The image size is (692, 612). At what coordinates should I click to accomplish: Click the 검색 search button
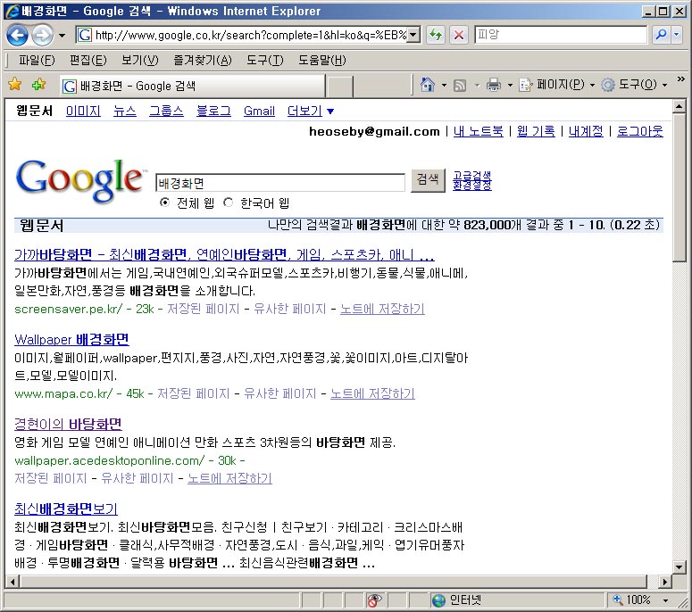(x=428, y=180)
